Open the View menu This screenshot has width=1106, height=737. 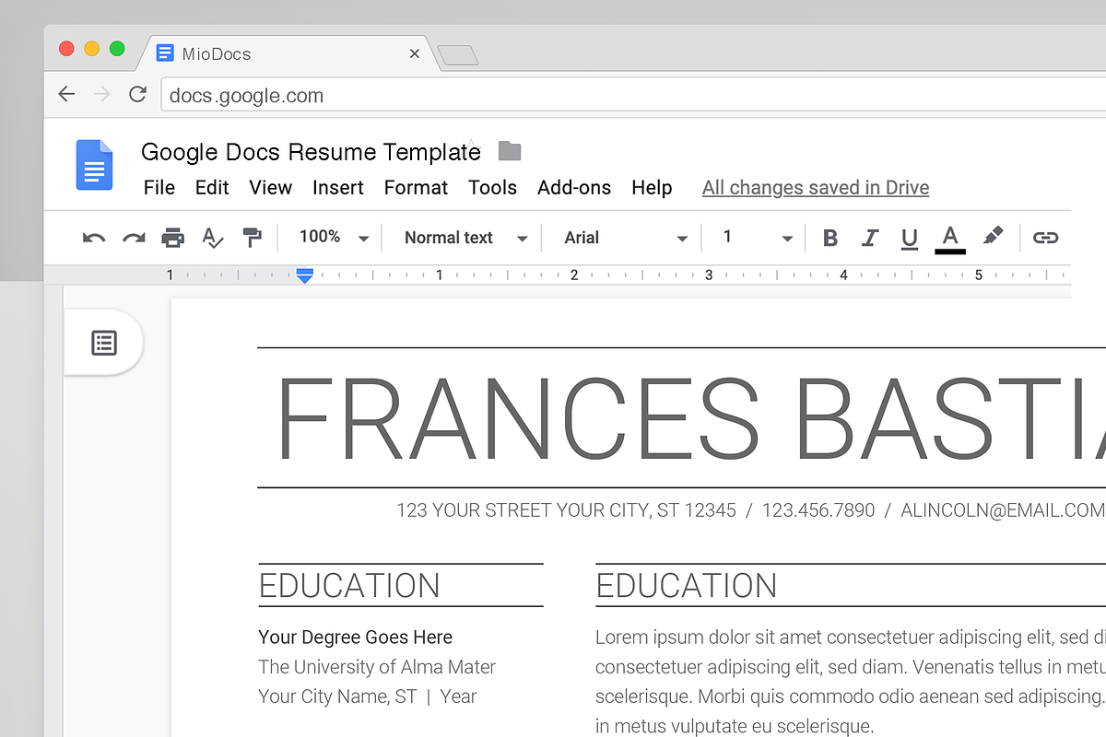(270, 188)
